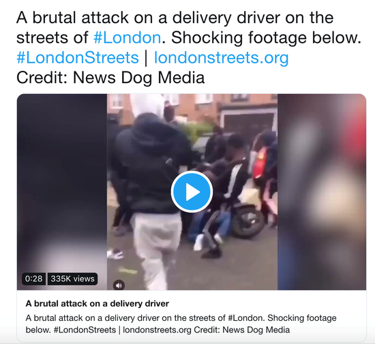Click the 0:28 duration badge
The width and height of the screenshot is (375, 344).
[x=33, y=279]
